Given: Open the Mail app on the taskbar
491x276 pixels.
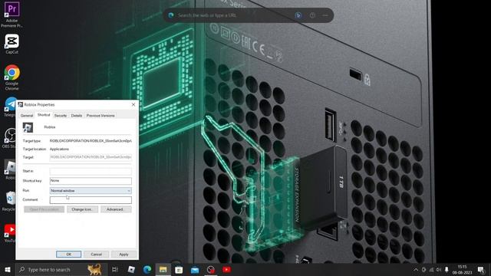Looking at the screenshot, I should coord(195,269).
